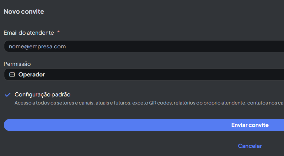Click the Enviar convite button
This screenshot has width=284, height=156.
coord(249,125)
